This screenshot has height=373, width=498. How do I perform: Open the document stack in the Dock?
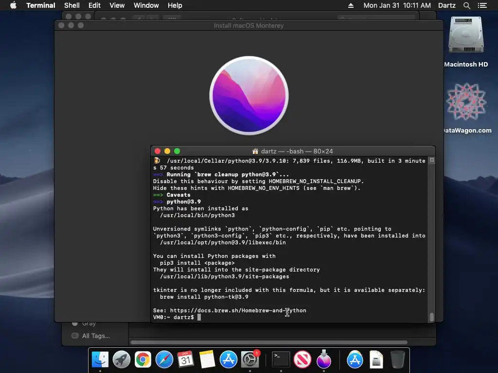click(376, 360)
